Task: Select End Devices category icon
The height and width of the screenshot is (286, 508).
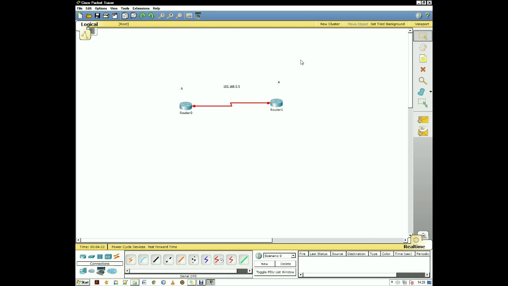Action: click(x=83, y=271)
